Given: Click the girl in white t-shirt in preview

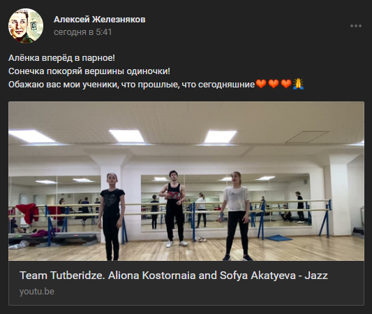Looking at the screenshot, I should (236, 216).
